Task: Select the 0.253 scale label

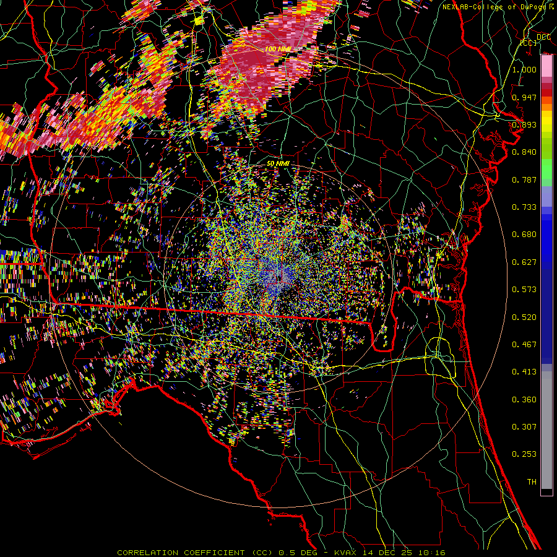Action: pos(524,454)
